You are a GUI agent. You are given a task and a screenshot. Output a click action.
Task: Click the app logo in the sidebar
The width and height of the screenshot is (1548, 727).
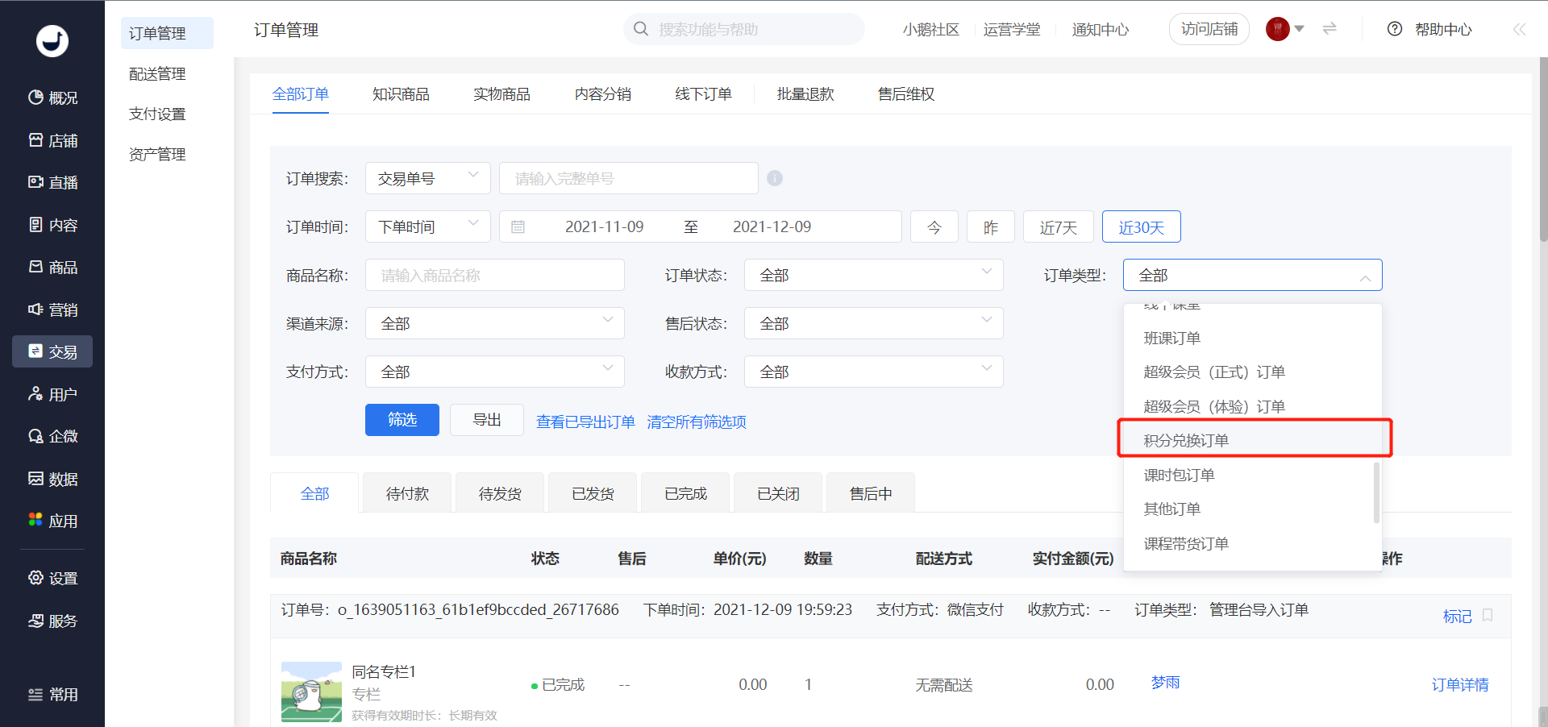tap(52, 40)
